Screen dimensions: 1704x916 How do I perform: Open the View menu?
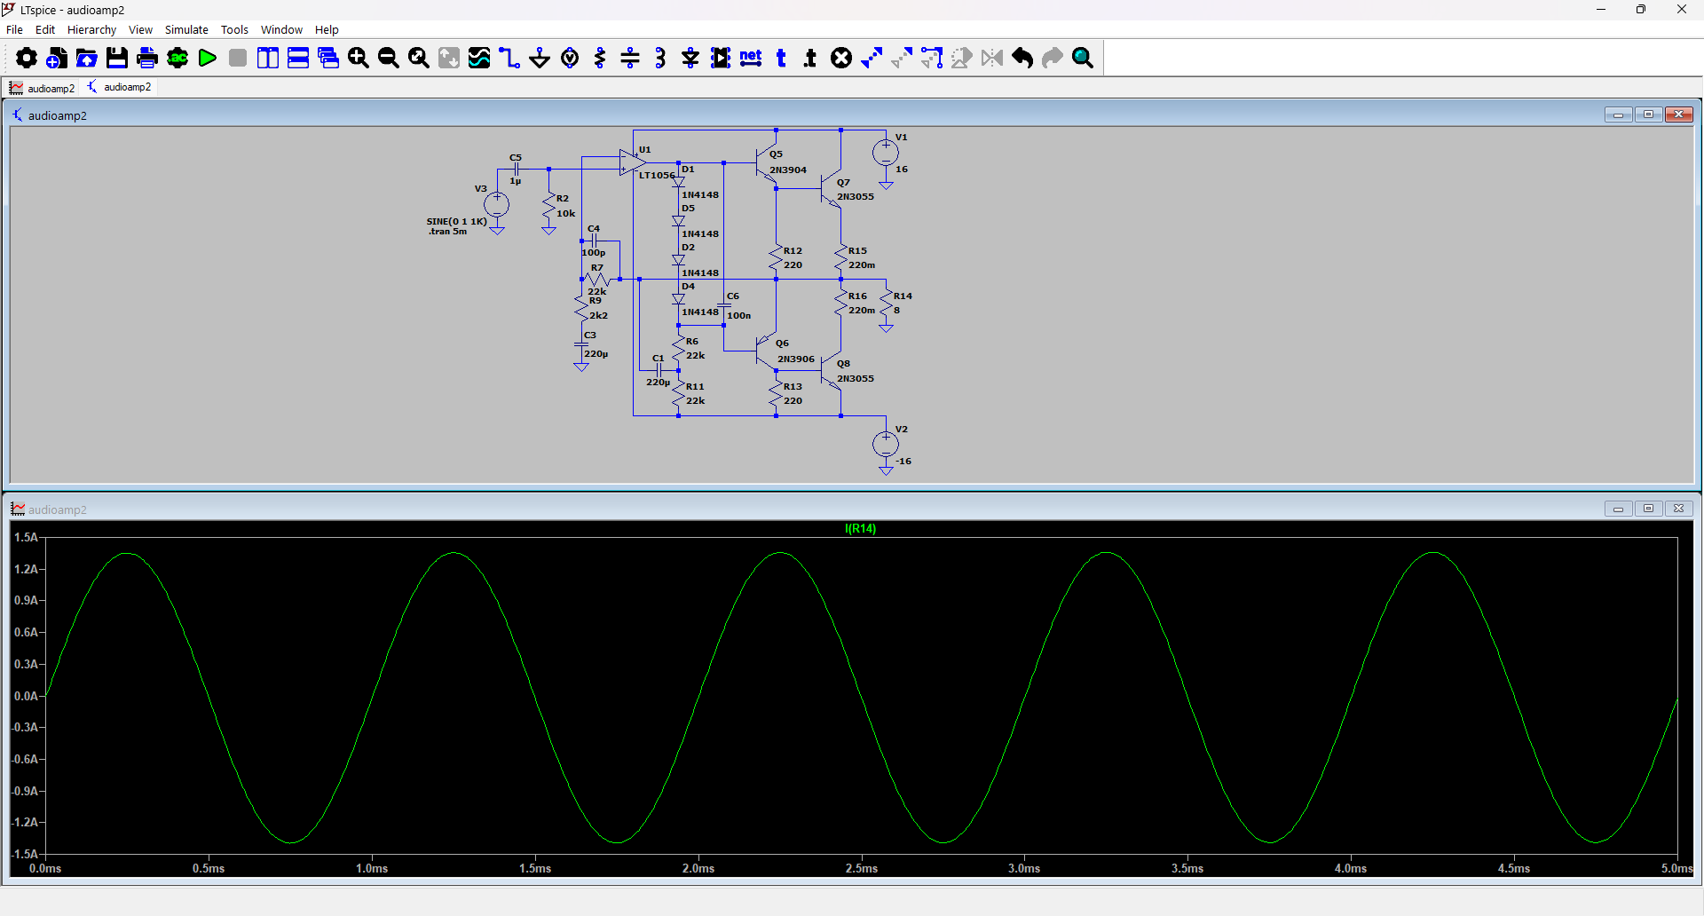[x=140, y=29]
